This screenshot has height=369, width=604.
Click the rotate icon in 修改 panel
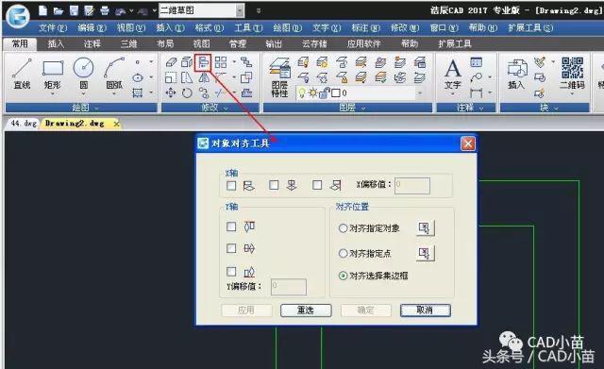point(187,92)
